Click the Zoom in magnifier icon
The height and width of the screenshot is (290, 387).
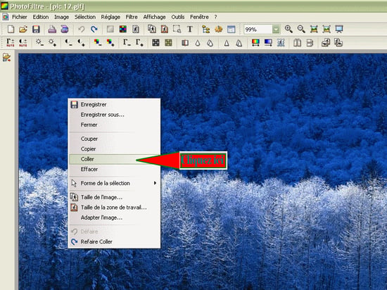click(x=288, y=29)
